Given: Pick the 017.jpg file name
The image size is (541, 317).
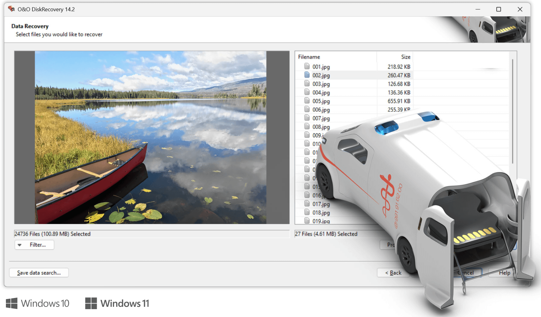Looking at the screenshot, I should pos(321,204).
